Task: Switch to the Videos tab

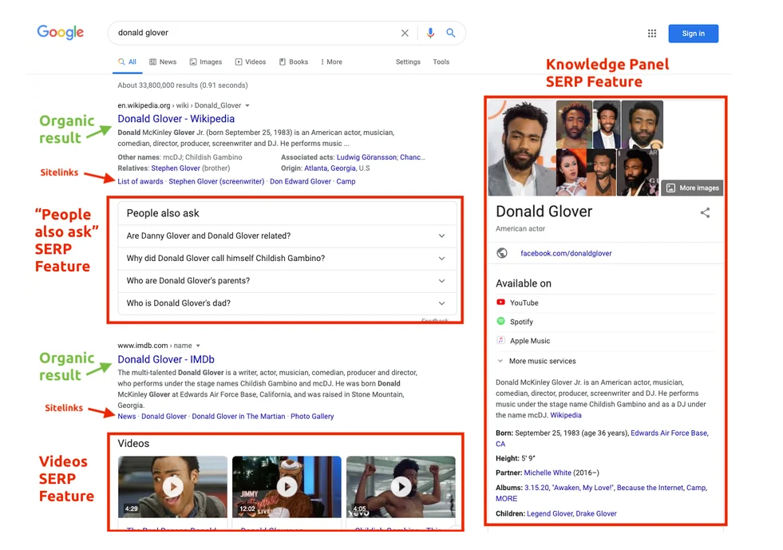Action: tap(251, 62)
